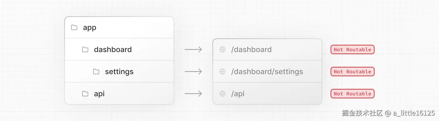The image size is (439, 121).
Task: Click the globe icon next to /api
Action: [222, 94]
